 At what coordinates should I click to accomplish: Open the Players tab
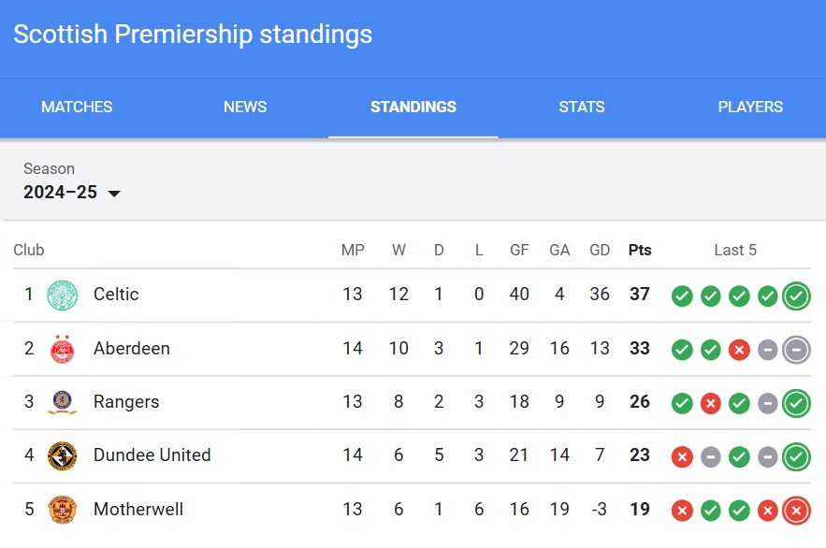click(x=750, y=107)
